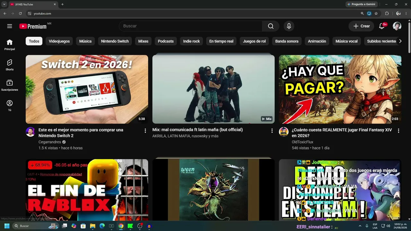This screenshot has height=231, width=411.
Task: Visit the OldToxicFlux channel name link
Action: (x=302, y=142)
